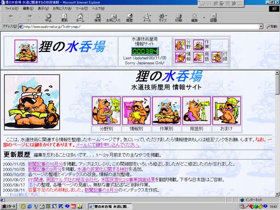280x210 pixels.
Task: Click the スタート button on the taskbar
Action: [9, 206]
